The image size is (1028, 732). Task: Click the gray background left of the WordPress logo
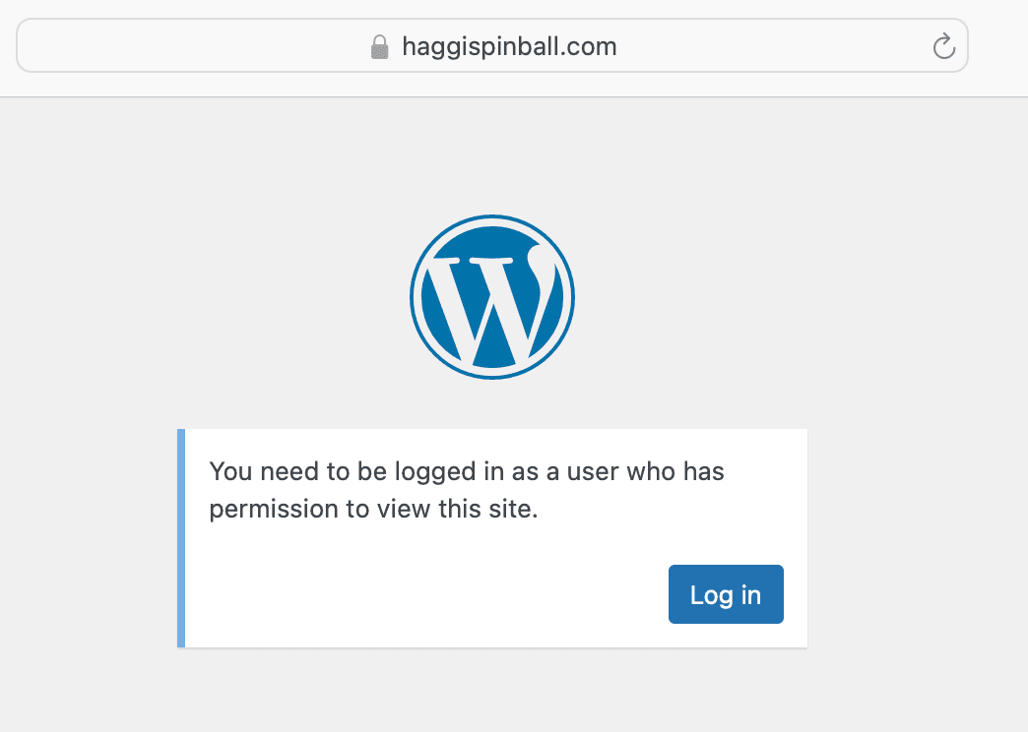(x=246, y=297)
